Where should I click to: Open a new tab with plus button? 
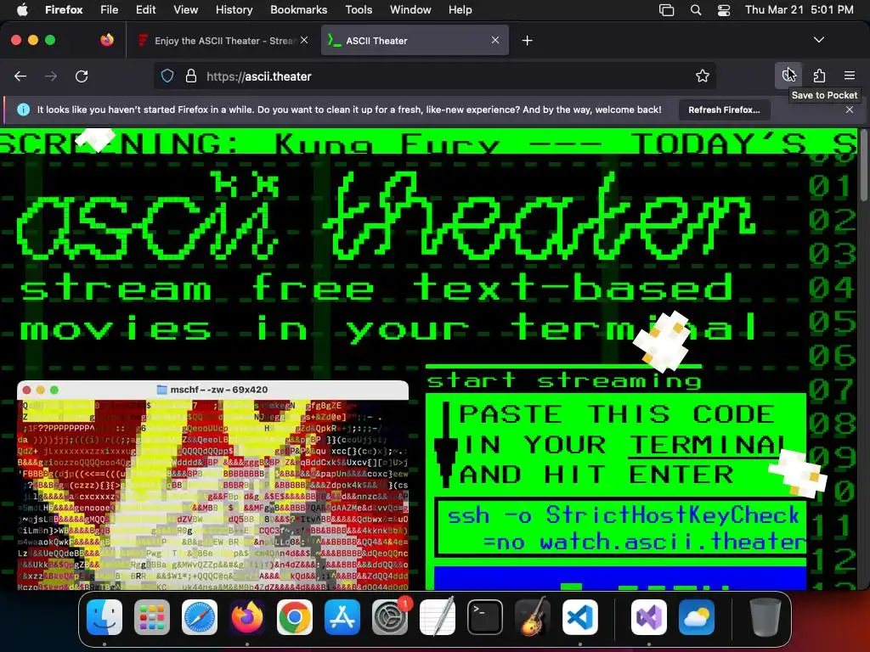tap(527, 41)
